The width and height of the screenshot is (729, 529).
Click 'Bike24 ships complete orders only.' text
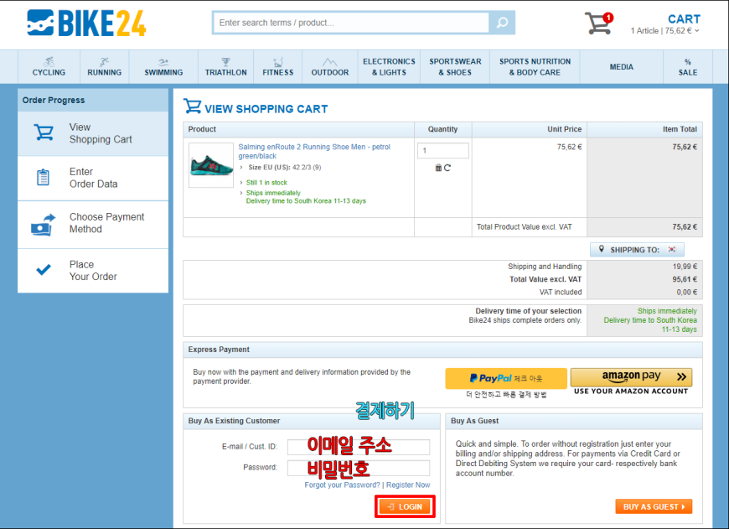click(525, 320)
